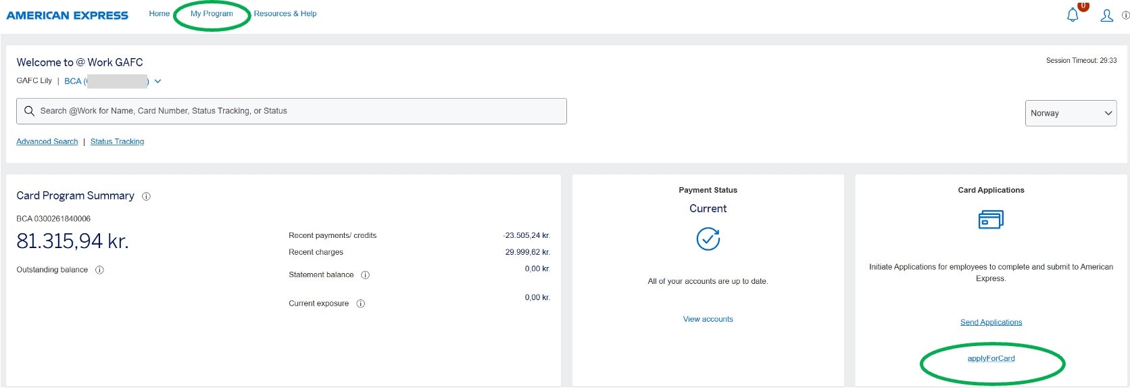Screen dimensions: 1130x390
Task: Open Resources & Help menu
Action: pos(285,14)
